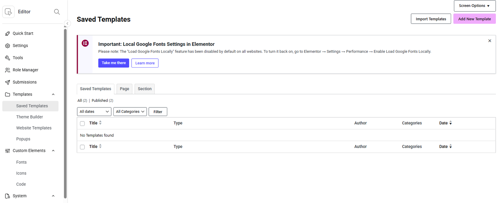Open Tools wrench icon in sidebar
504x203 pixels.
8,58
